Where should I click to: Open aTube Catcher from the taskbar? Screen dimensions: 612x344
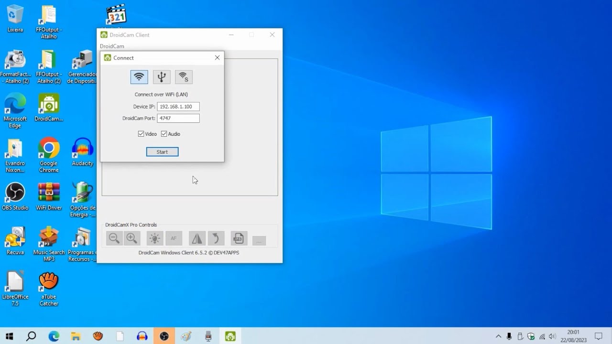[98, 336]
